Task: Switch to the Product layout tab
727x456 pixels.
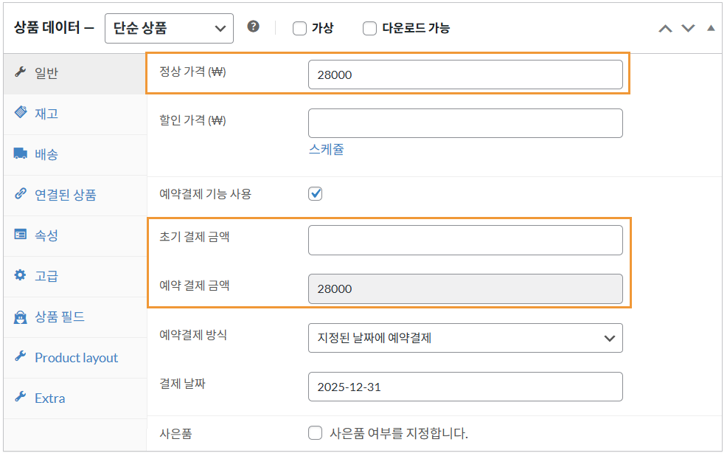Action: point(76,357)
